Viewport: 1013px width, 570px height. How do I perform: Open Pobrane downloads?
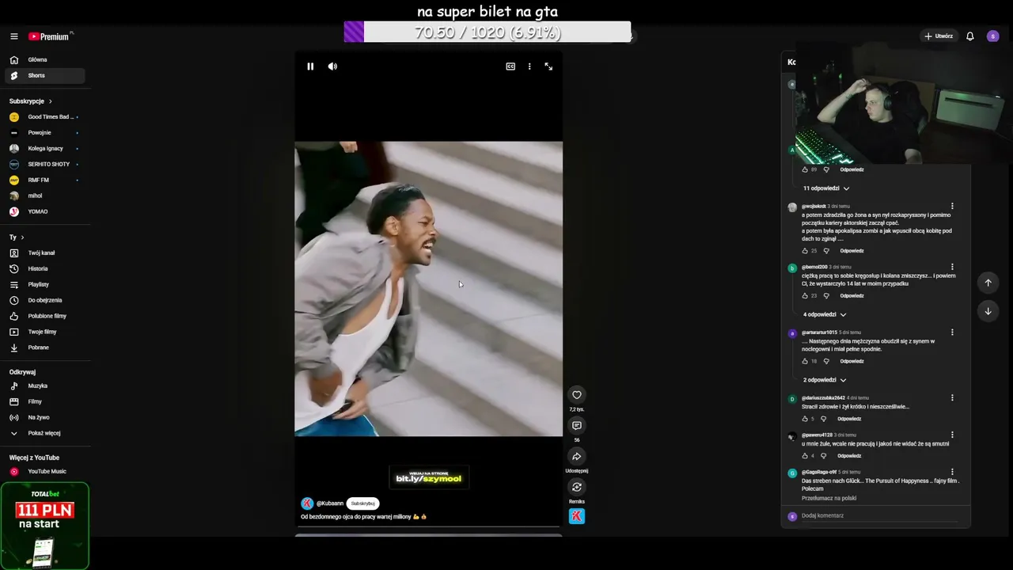coord(44,348)
